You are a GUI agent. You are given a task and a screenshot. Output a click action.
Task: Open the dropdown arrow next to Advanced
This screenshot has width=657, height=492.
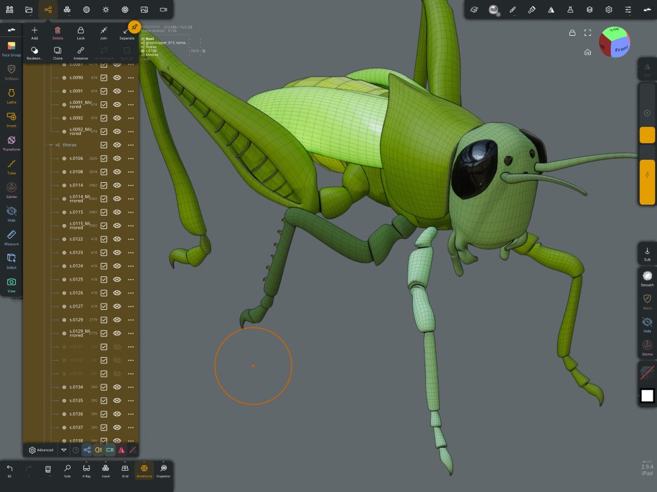click(x=64, y=450)
